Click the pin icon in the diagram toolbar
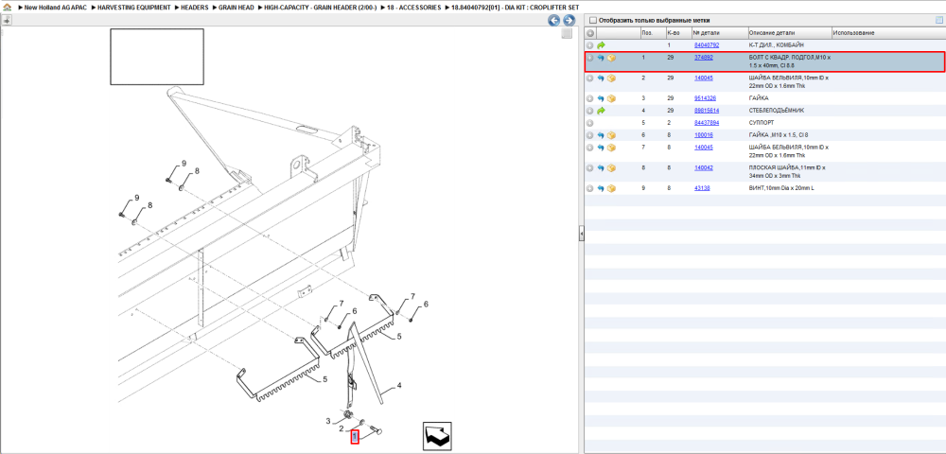 coord(6,20)
